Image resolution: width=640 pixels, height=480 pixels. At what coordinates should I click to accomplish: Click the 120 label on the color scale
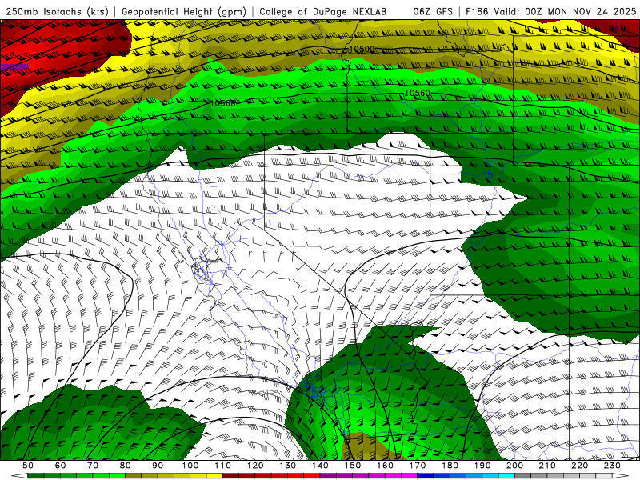click(255, 466)
